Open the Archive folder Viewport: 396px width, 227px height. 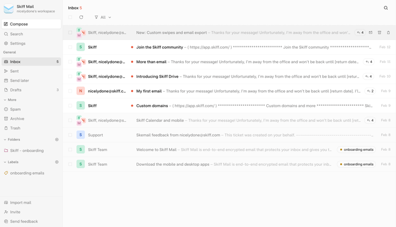(31, 119)
